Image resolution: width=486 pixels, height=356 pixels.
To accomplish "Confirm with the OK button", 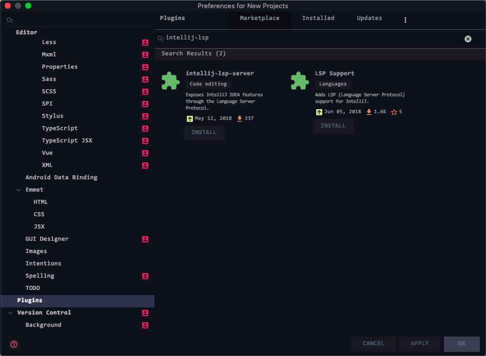I will (461, 344).
